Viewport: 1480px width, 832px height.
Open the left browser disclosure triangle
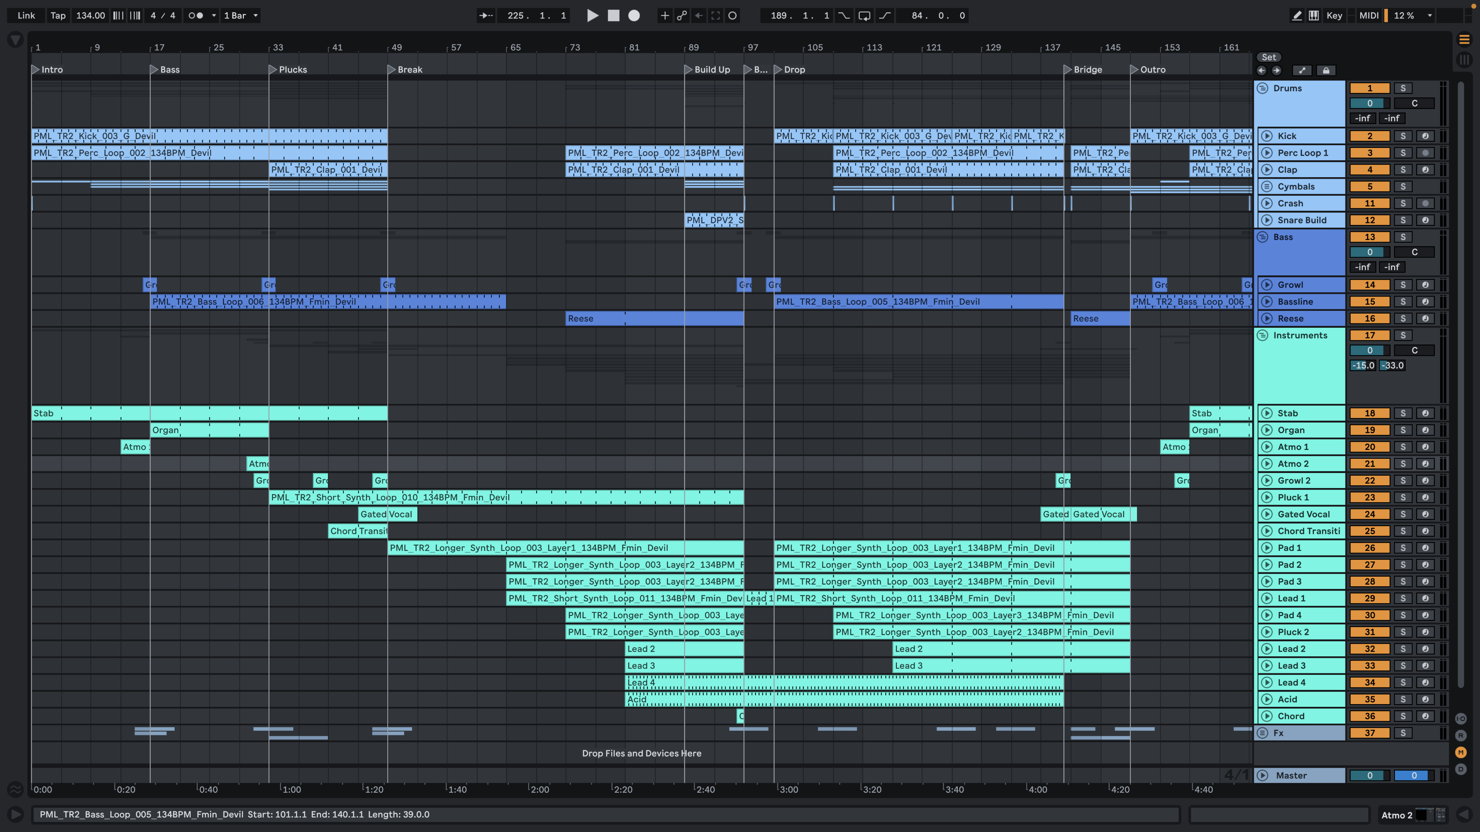pyautogui.click(x=15, y=40)
